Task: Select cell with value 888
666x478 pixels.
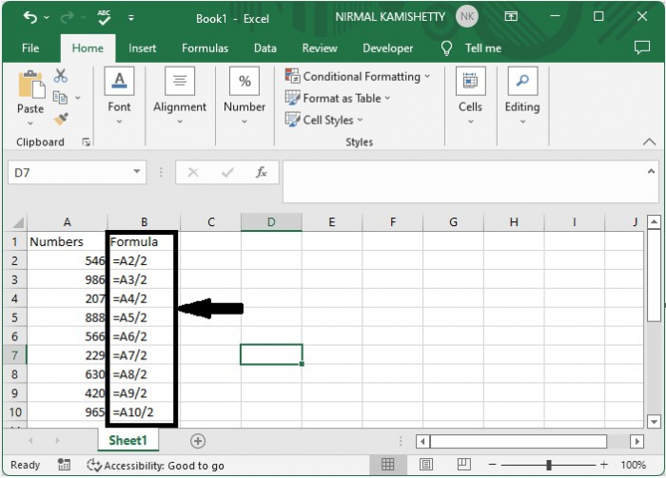Action: tap(67, 317)
